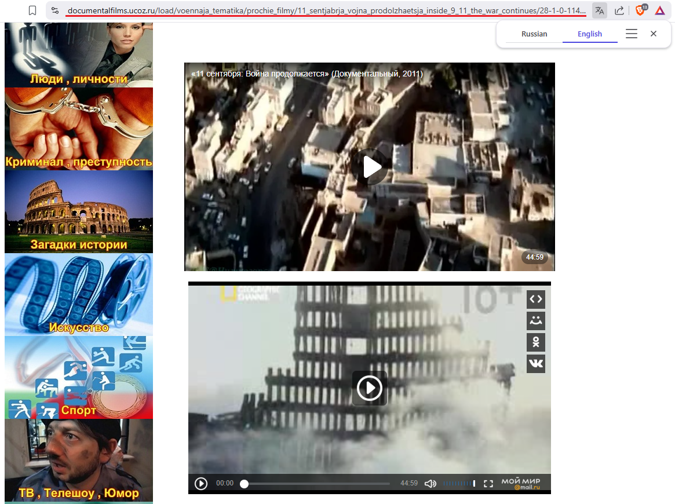This screenshot has width=675, height=504.
Task: Open the Спорт category
Action: coord(79,378)
